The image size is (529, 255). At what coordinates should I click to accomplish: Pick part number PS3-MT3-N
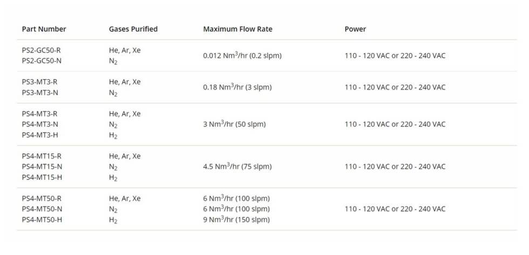point(40,92)
